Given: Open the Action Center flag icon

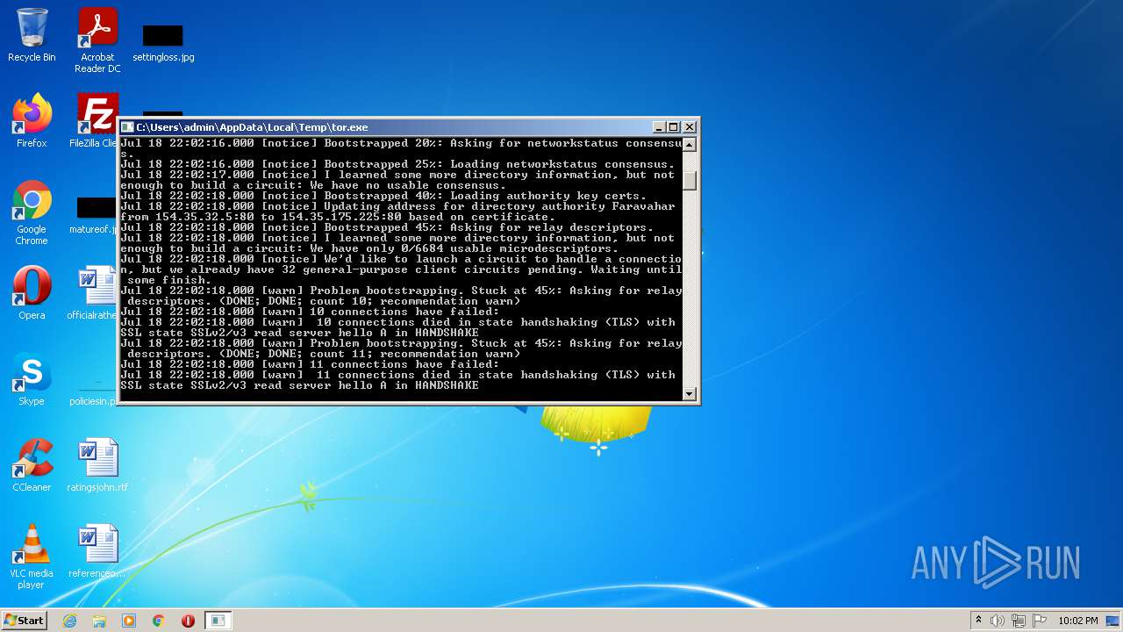Looking at the screenshot, I should tap(1040, 621).
